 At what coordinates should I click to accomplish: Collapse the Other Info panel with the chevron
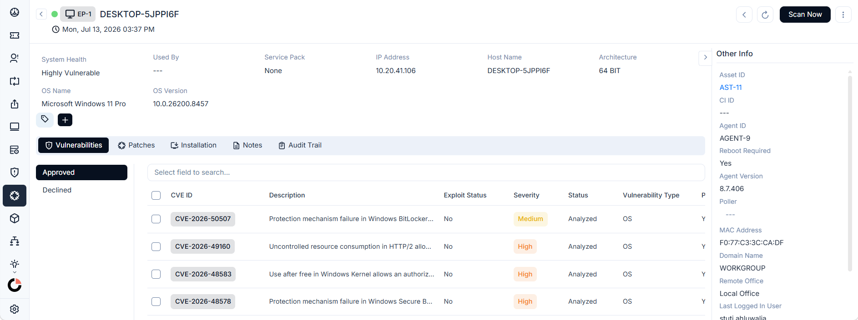pos(705,57)
